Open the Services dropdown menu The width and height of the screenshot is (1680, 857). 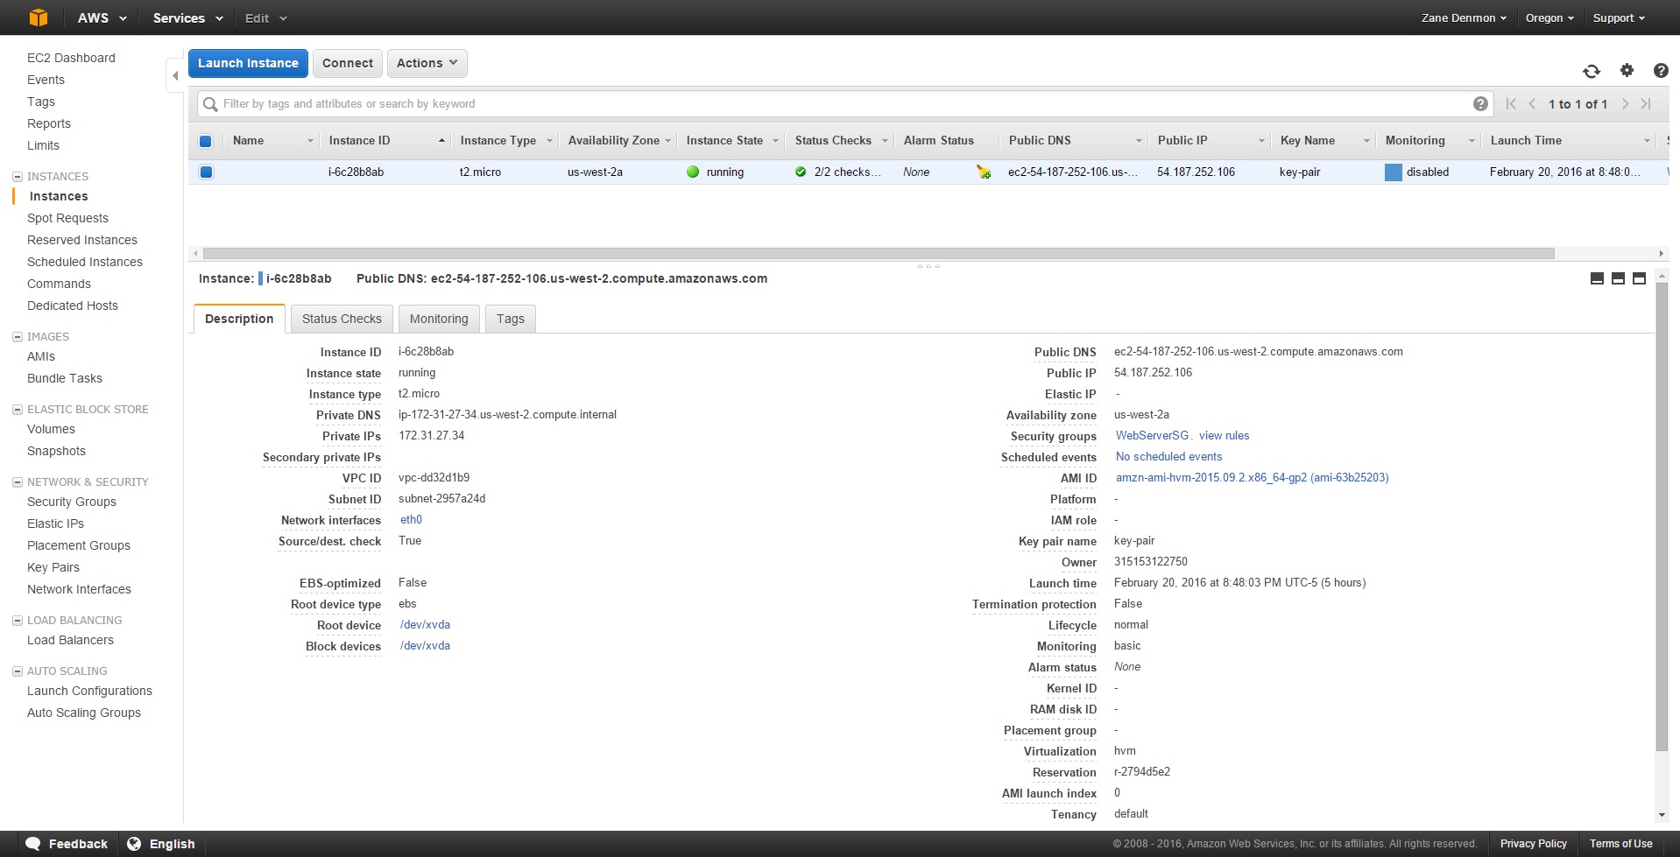pos(187,18)
